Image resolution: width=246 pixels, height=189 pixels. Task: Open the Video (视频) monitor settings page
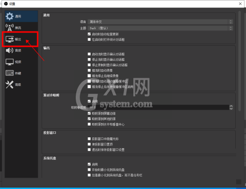pos(21,62)
